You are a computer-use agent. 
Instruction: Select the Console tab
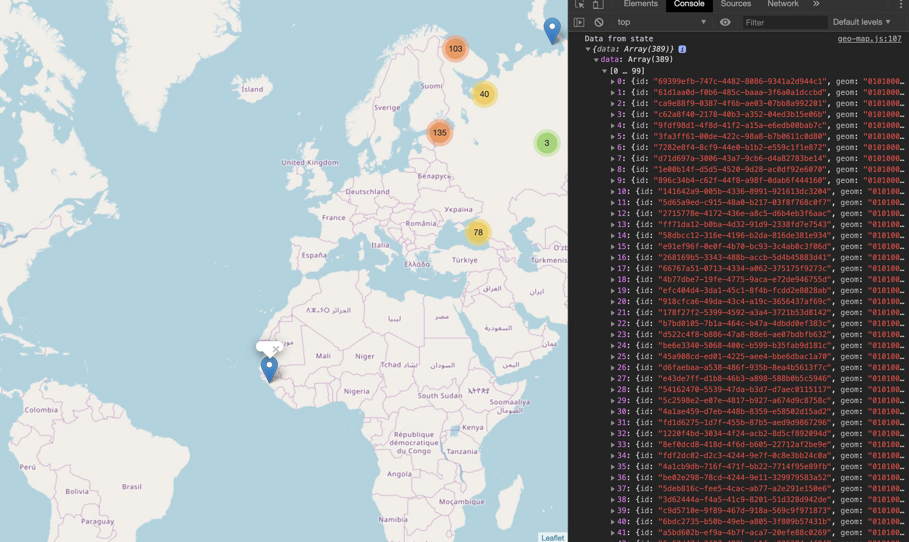pyautogui.click(x=689, y=4)
